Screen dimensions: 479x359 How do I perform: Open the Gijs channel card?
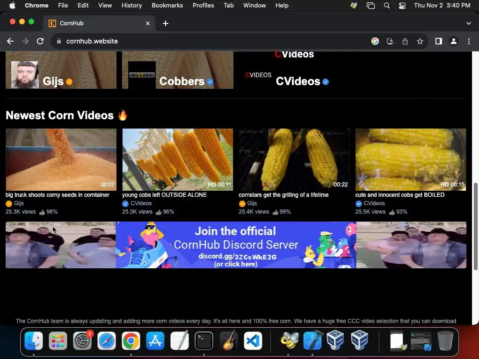click(61, 70)
